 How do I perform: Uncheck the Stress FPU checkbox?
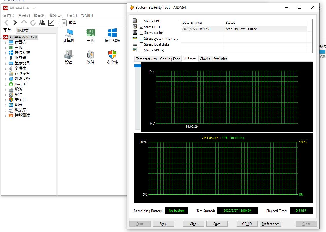coord(141,27)
